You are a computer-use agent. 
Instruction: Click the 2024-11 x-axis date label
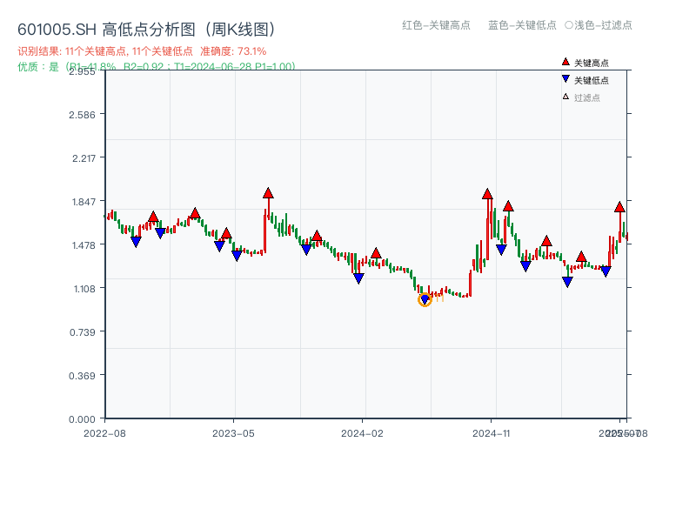coord(491,432)
